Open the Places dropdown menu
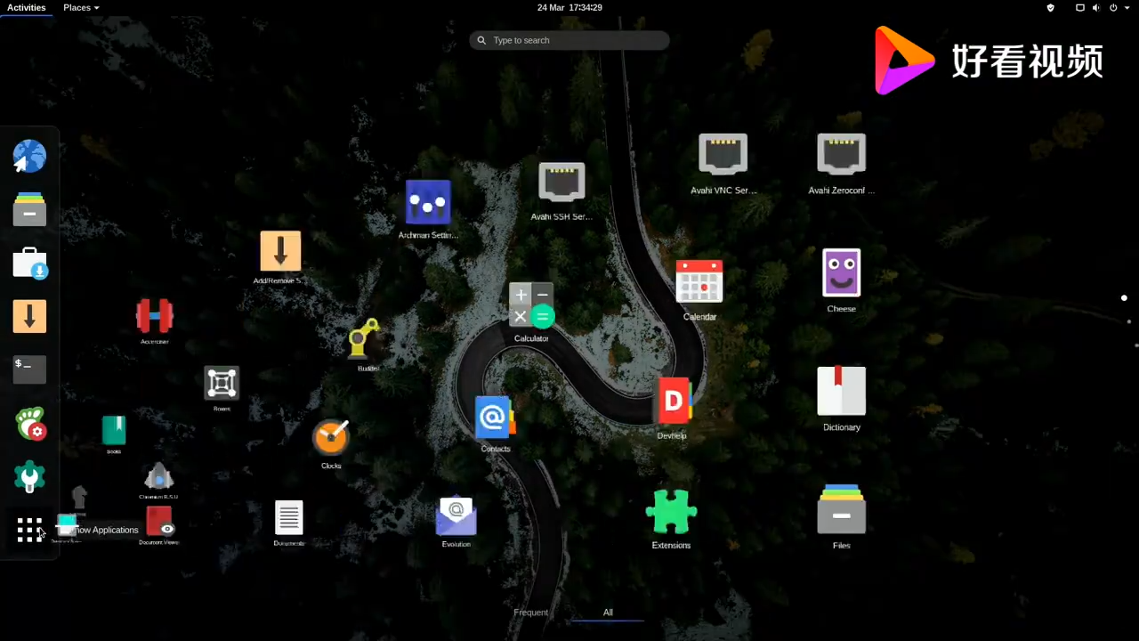 [x=81, y=7]
